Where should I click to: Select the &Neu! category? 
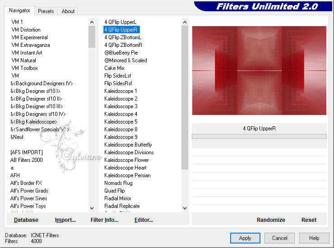17,137
